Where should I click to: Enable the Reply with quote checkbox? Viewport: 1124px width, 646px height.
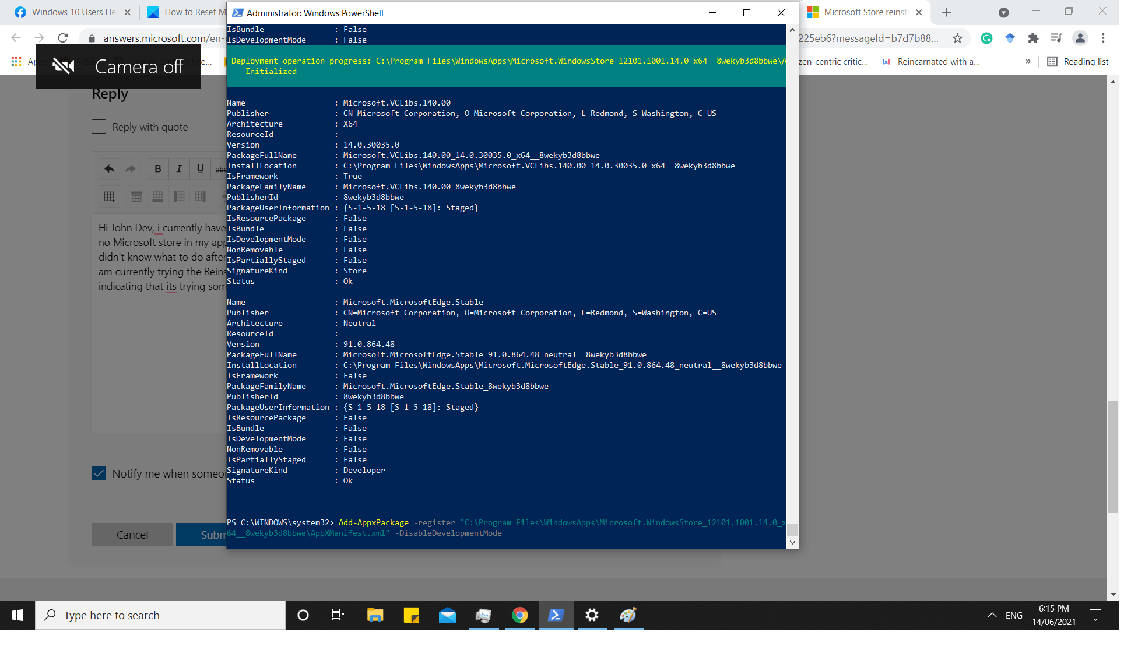pyautogui.click(x=99, y=127)
